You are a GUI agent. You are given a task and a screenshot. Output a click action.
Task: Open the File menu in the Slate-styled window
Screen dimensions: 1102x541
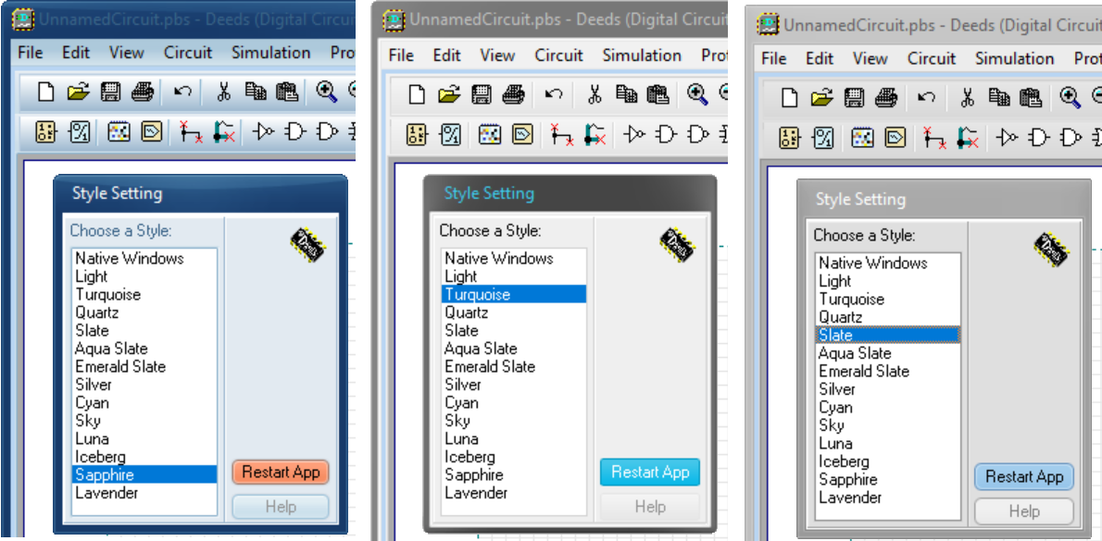(774, 58)
